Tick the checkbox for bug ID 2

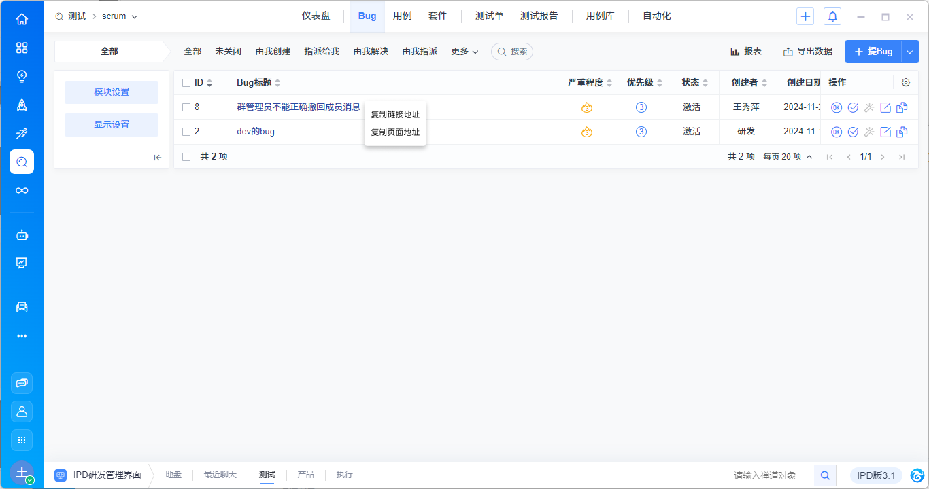point(186,132)
